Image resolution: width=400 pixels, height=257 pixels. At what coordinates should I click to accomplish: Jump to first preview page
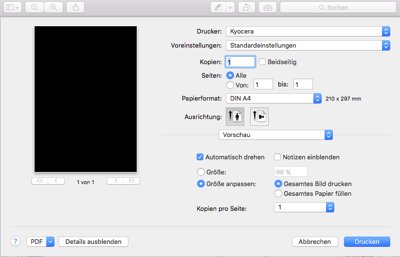(39, 181)
